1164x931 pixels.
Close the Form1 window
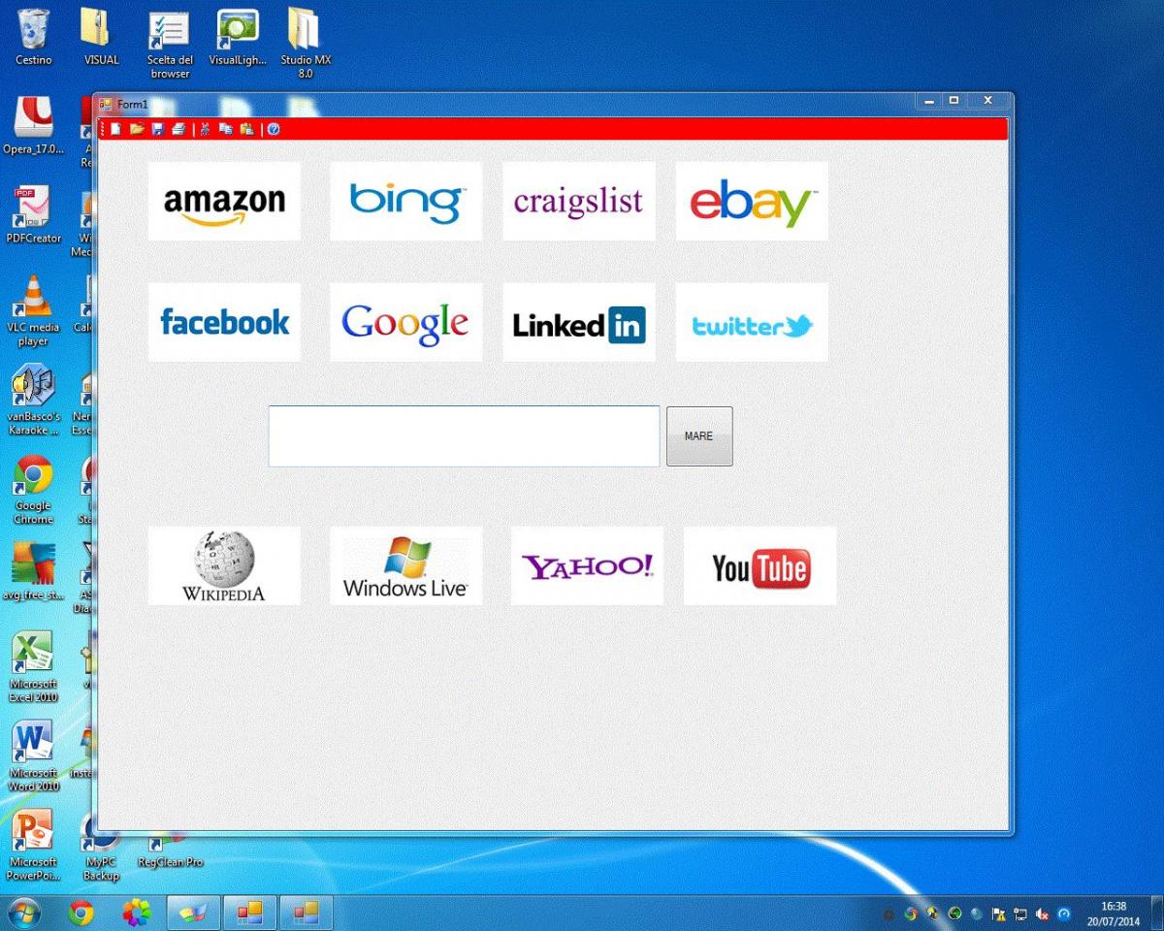(x=987, y=101)
